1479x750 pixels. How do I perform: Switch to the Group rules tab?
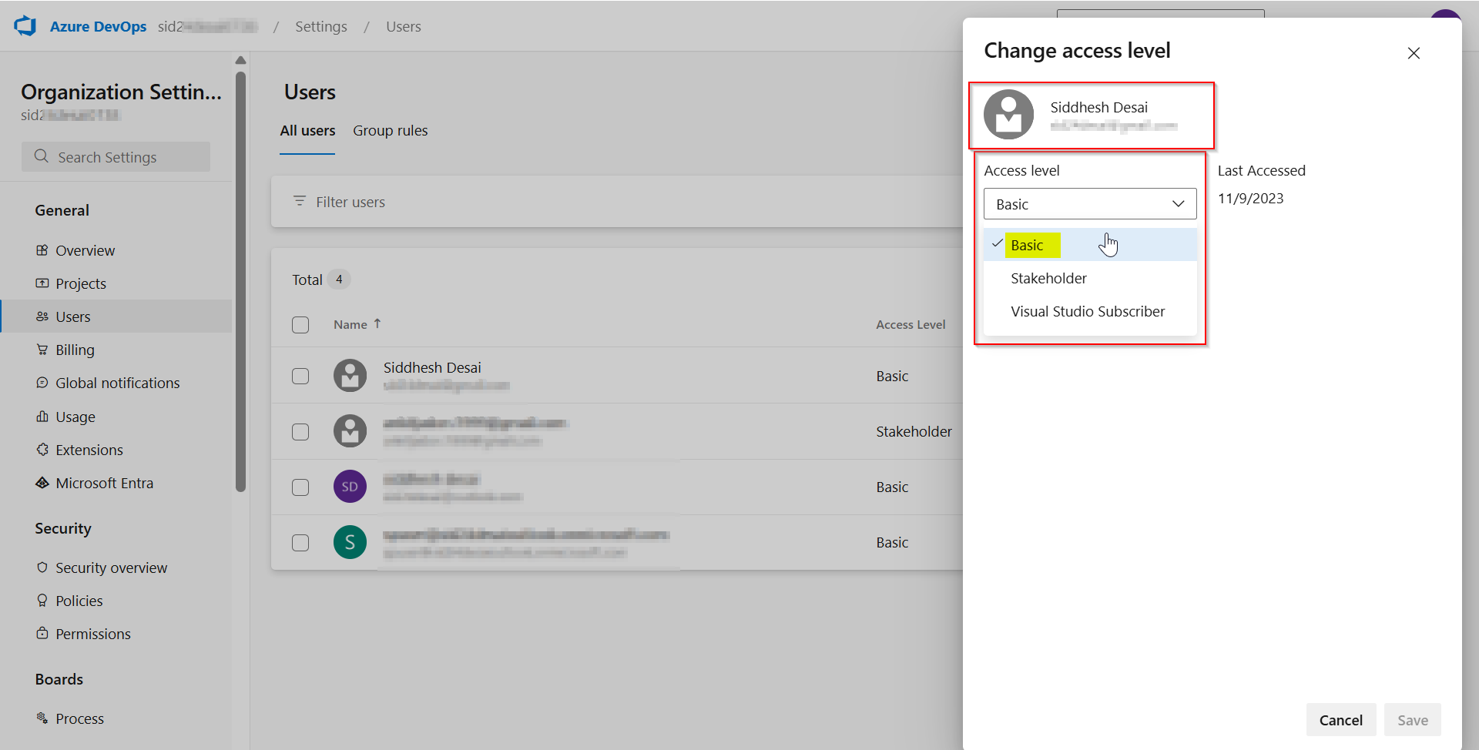[x=391, y=130]
